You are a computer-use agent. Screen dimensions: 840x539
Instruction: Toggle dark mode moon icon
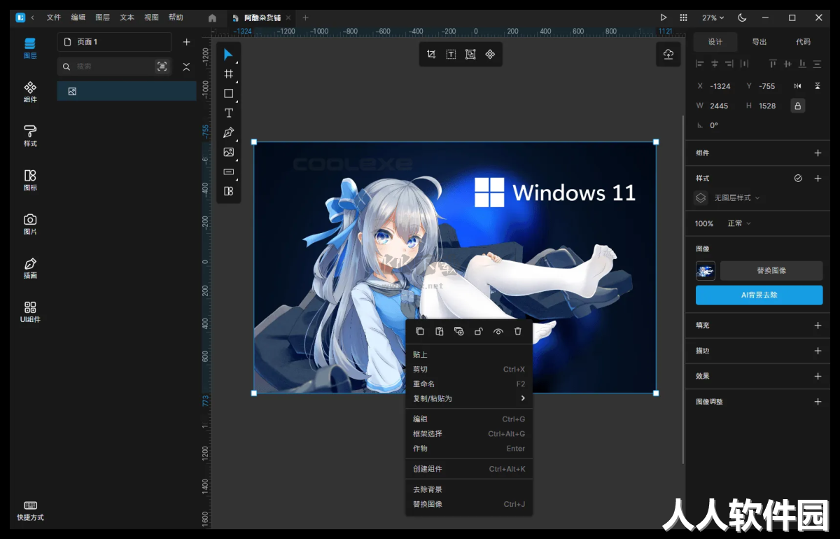742,17
